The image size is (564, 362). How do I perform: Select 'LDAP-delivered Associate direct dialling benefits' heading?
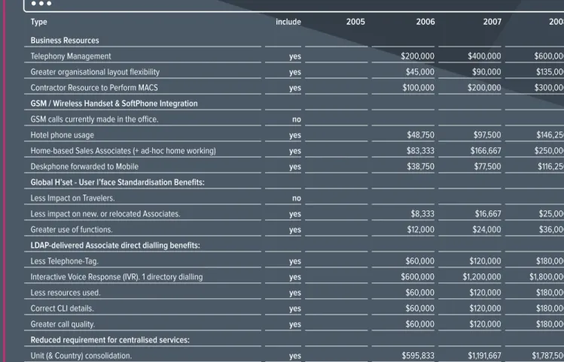(115, 246)
